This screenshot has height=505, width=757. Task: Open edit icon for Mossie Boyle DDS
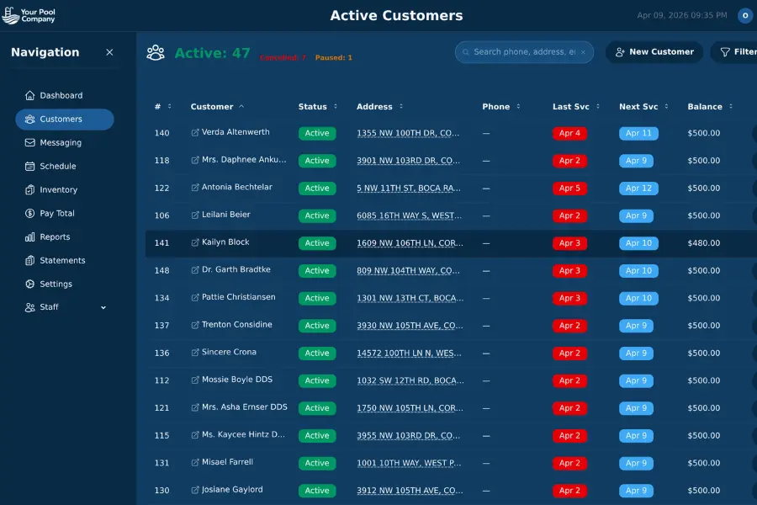(195, 380)
